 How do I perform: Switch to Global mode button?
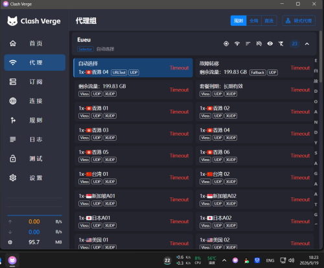tap(254, 21)
